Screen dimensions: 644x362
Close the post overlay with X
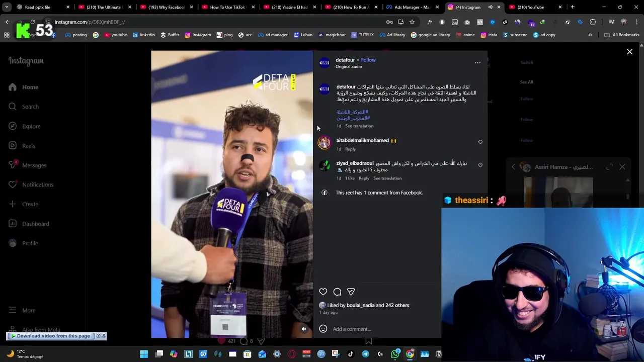(629, 52)
